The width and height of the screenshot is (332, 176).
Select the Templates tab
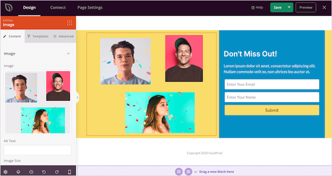pyautogui.click(x=38, y=36)
